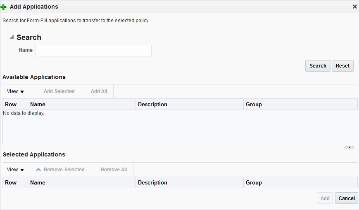Select Row column header in Available Applications
The image size is (359, 210).
(x=15, y=104)
